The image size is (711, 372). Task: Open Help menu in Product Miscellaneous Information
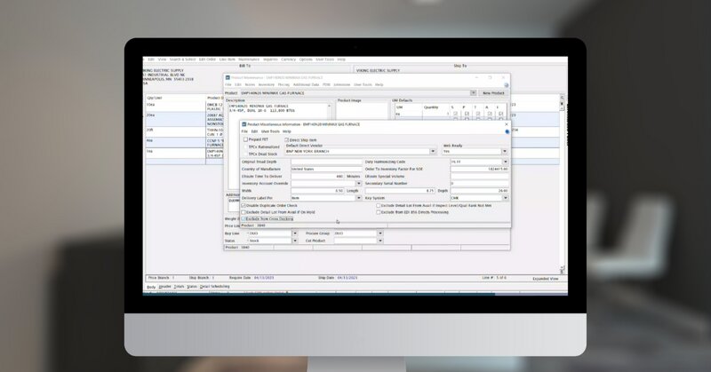pyautogui.click(x=286, y=131)
